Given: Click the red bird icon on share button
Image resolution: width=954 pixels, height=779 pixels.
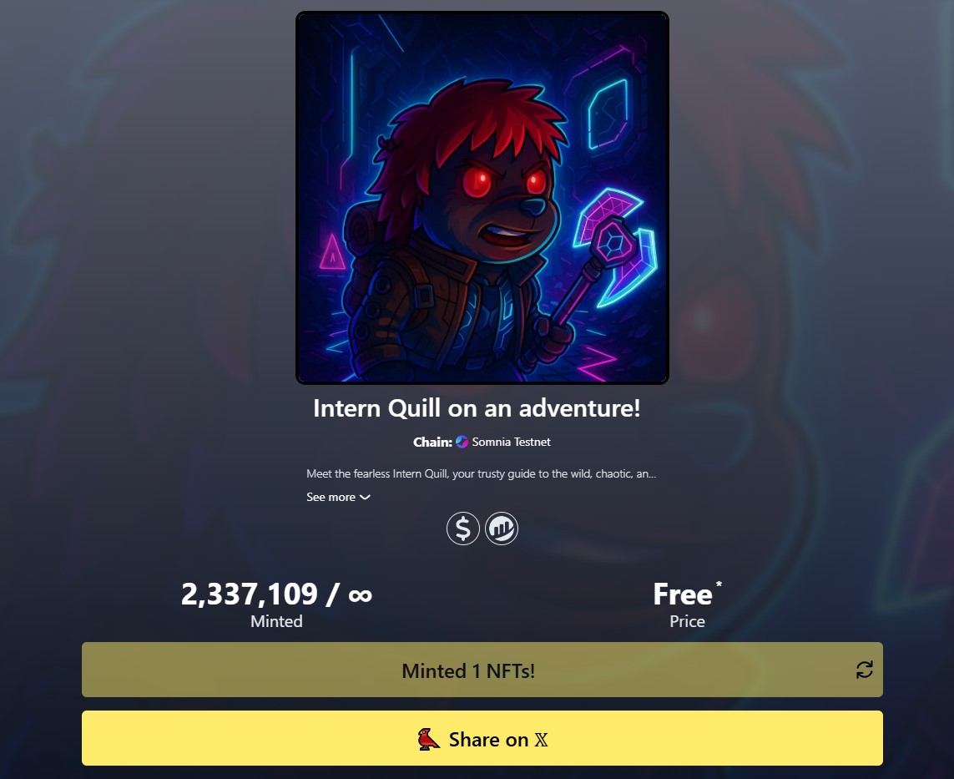Looking at the screenshot, I should click(x=428, y=740).
